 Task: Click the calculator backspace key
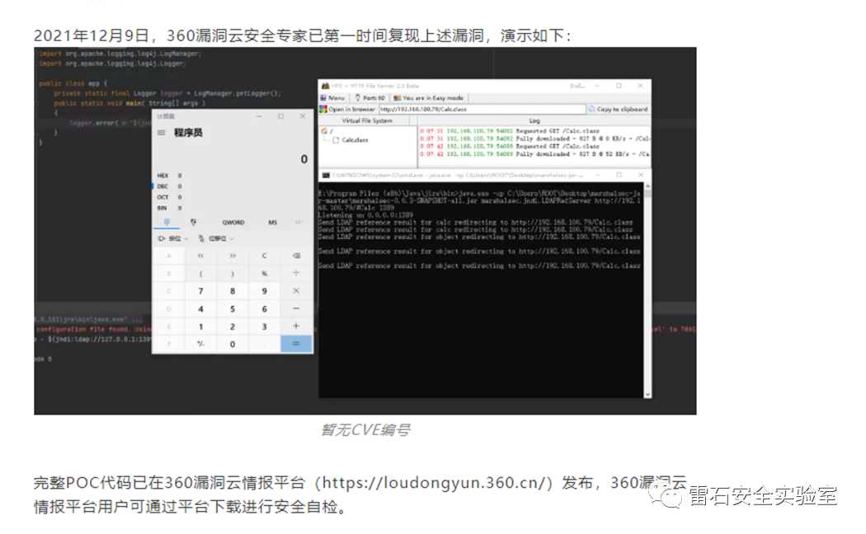tap(296, 255)
